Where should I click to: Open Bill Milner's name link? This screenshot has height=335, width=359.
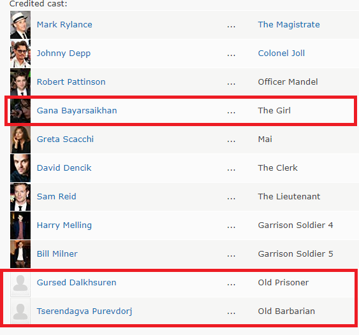(57, 254)
